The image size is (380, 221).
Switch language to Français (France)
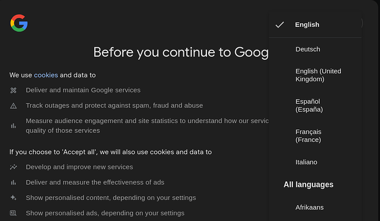coord(315,136)
